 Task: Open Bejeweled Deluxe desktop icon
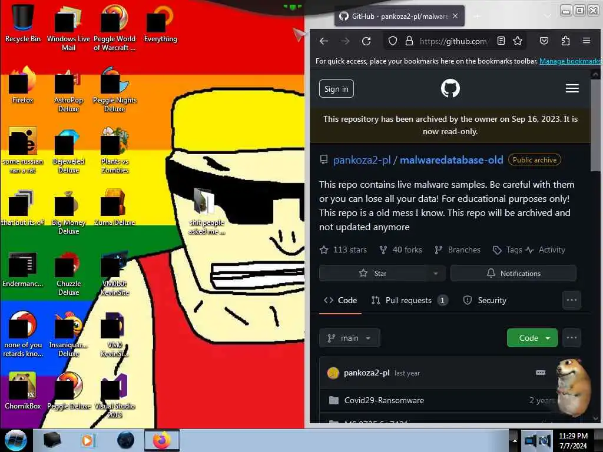68,150
